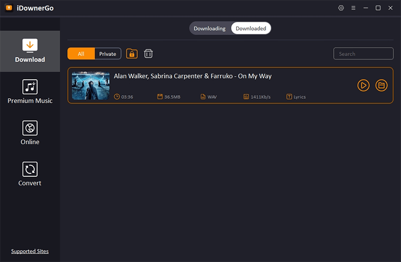The width and height of the screenshot is (401, 262).
Task: Click the On My Way album thumbnail
Action: tap(91, 86)
